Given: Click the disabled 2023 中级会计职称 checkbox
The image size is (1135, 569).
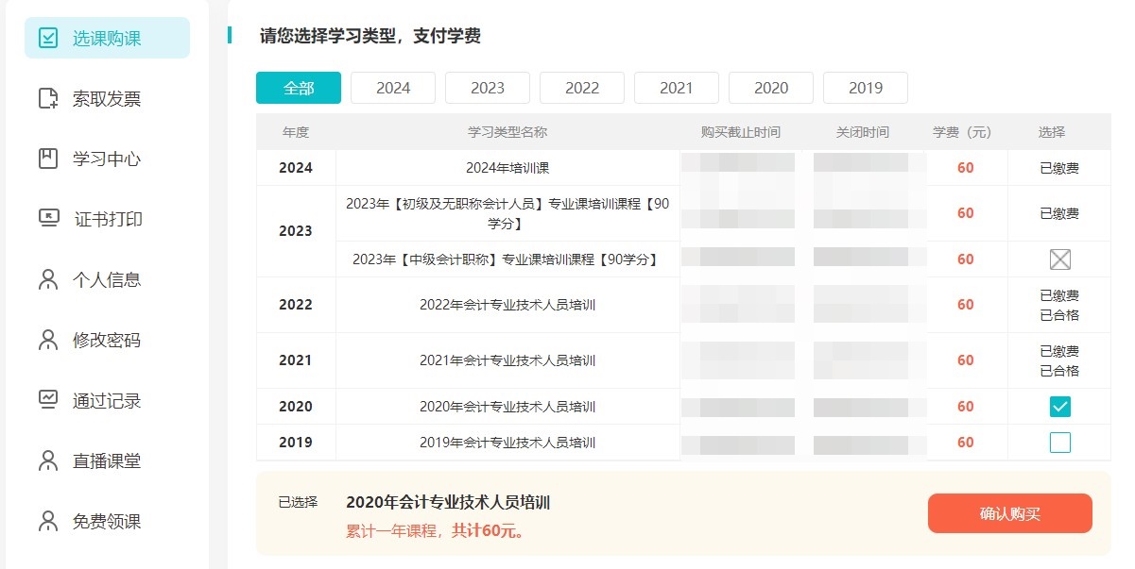Looking at the screenshot, I should tap(1059, 259).
